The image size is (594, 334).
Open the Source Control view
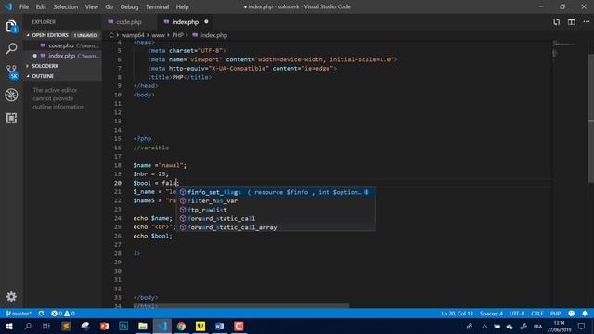[11, 72]
